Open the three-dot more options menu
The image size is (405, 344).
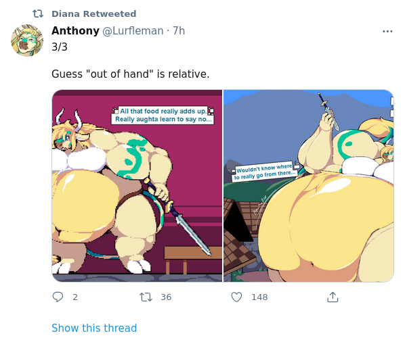coord(387,32)
